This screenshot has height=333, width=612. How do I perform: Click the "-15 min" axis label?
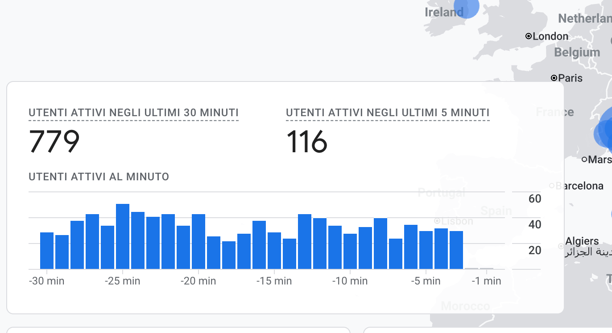point(274,281)
